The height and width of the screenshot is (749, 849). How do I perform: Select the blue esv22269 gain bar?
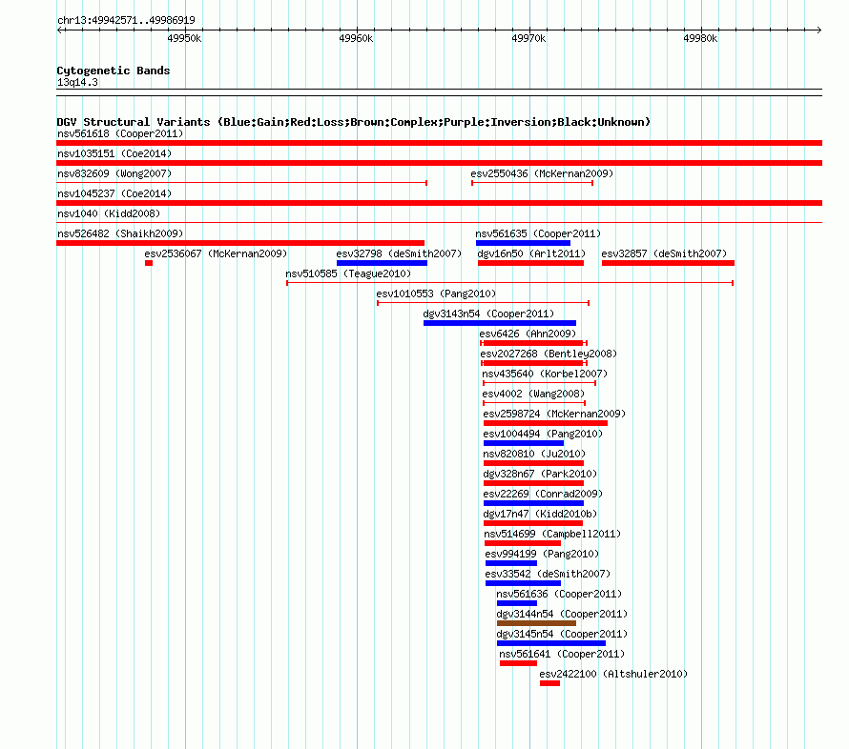(x=533, y=503)
